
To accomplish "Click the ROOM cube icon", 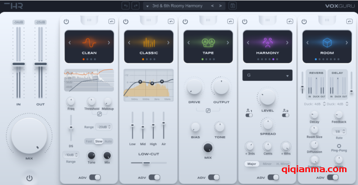I will pos(327,42).
